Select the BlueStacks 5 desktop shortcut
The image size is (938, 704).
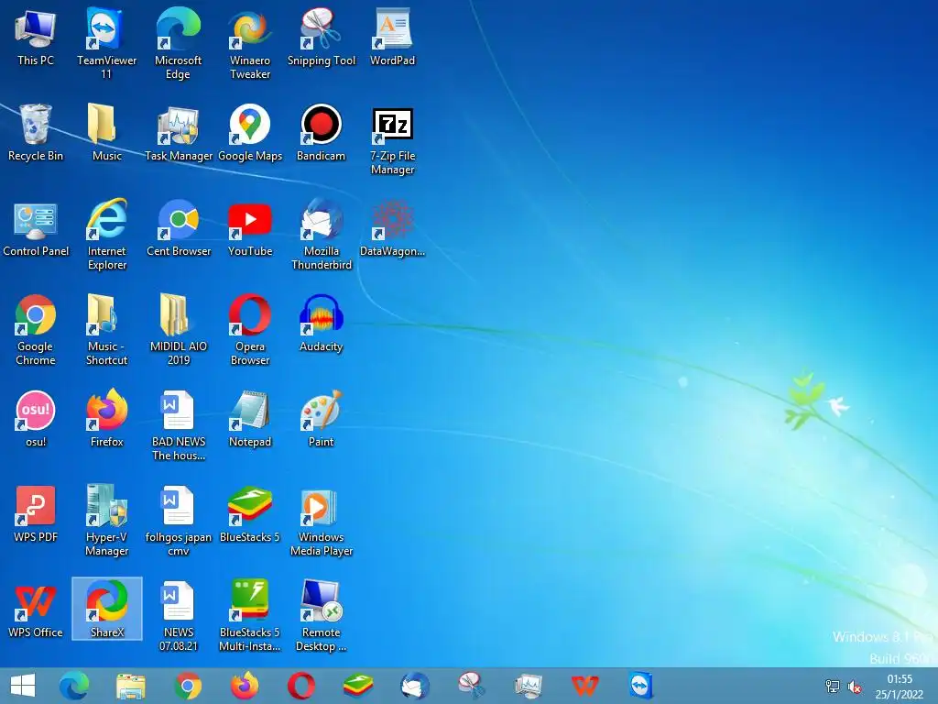[x=249, y=513]
